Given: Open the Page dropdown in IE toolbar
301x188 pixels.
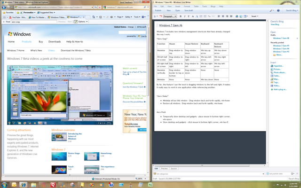Looking at the screenshot, I should (x=121, y=16).
